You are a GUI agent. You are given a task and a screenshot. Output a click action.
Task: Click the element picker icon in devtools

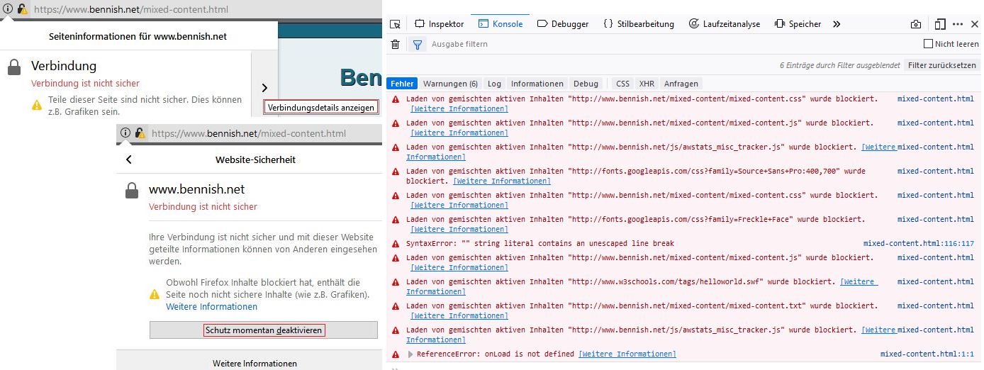click(x=395, y=24)
